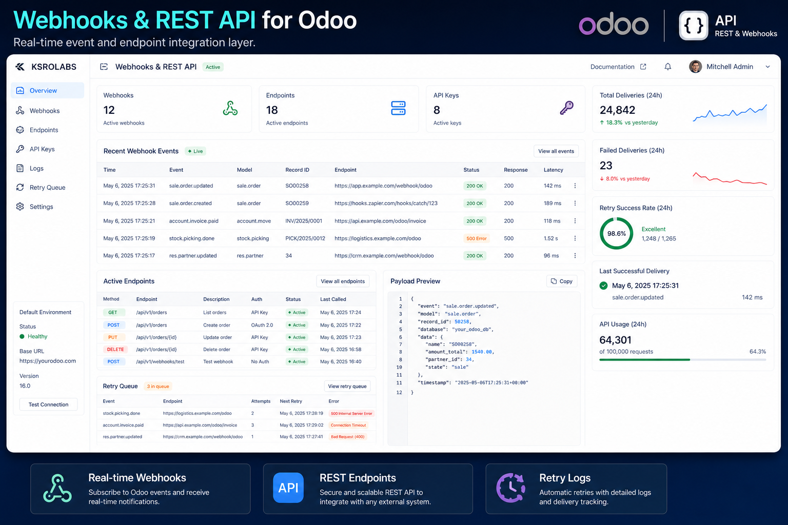Click the Live indicator badge
This screenshot has width=788, height=525.
tap(195, 151)
